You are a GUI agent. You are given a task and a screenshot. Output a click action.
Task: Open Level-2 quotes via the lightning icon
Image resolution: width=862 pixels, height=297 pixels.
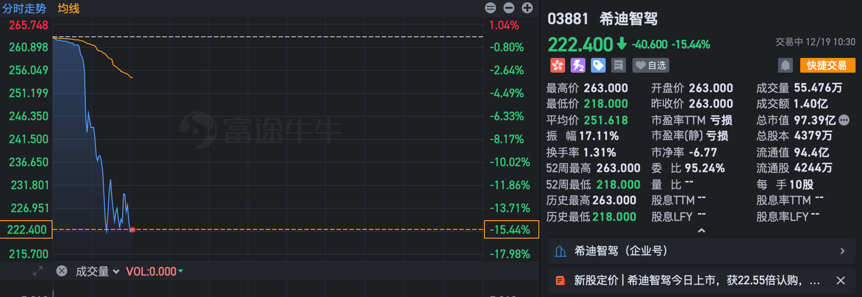point(578,65)
